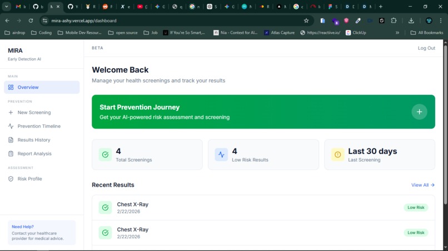Switch to the Gmail tab
Image resolution: width=448 pixels, height=251 pixels.
21,7
